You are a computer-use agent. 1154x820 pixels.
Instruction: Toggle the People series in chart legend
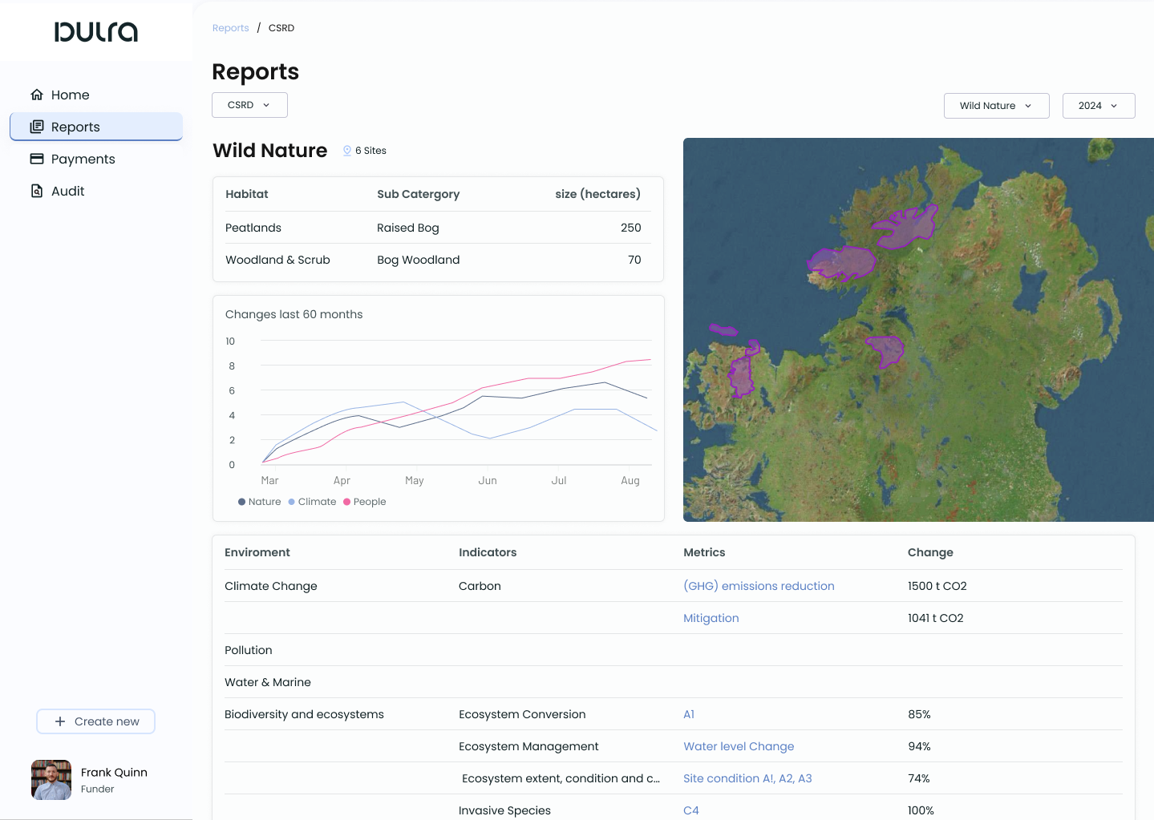pyautogui.click(x=364, y=502)
